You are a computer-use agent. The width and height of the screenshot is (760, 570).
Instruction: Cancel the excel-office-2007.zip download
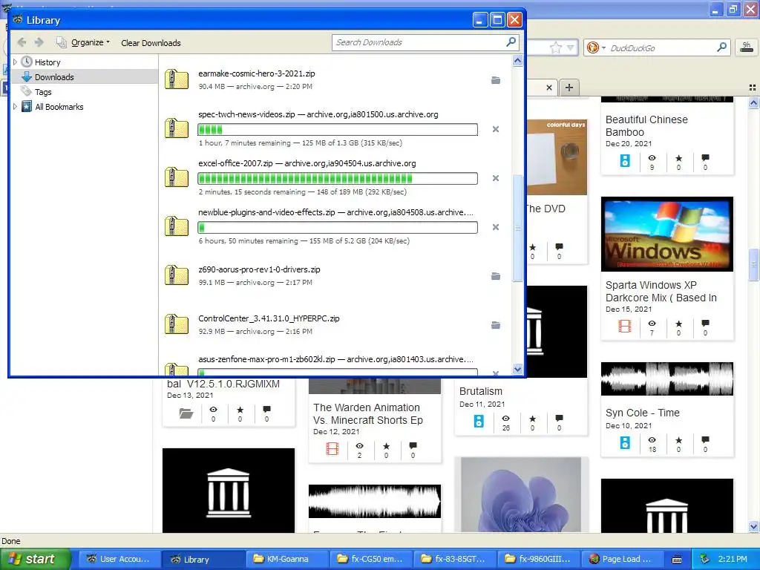point(495,178)
